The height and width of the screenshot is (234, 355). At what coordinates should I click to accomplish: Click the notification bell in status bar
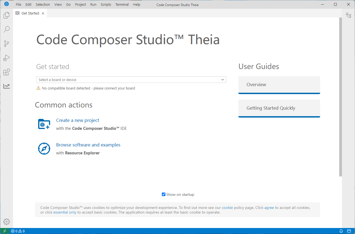click(x=341, y=231)
